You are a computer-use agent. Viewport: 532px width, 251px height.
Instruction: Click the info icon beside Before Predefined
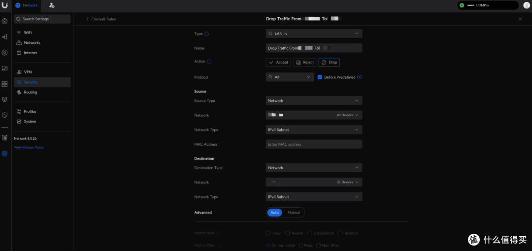pyautogui.click(x=359, y=77)
